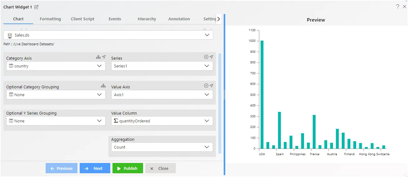Add a new Series with plus icon
The height and width of the screenshot is (177, 408).
[x=206, y=57]
